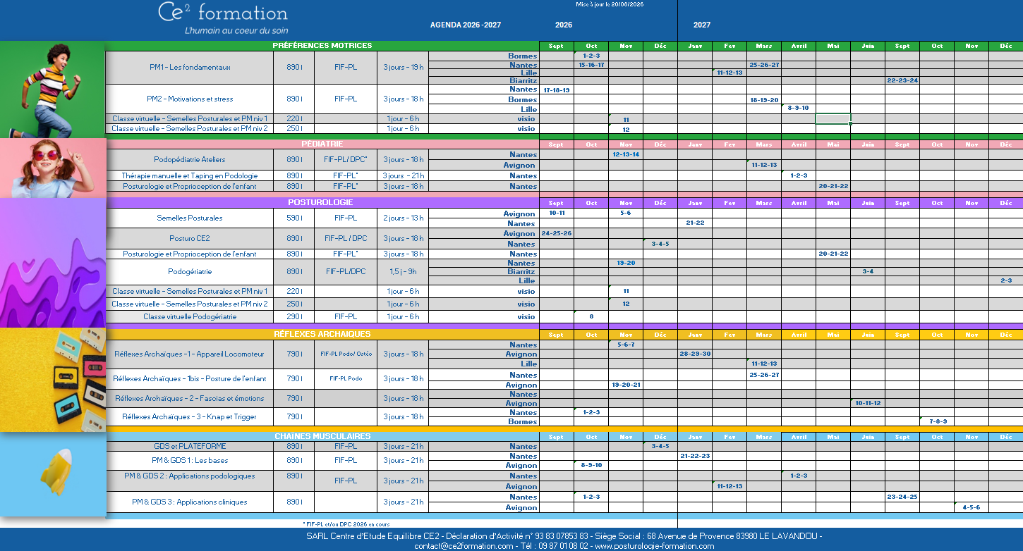Select the girl with pink sunglasses image
Screen dimensions: 1023x551
click(x=52, y=168)
